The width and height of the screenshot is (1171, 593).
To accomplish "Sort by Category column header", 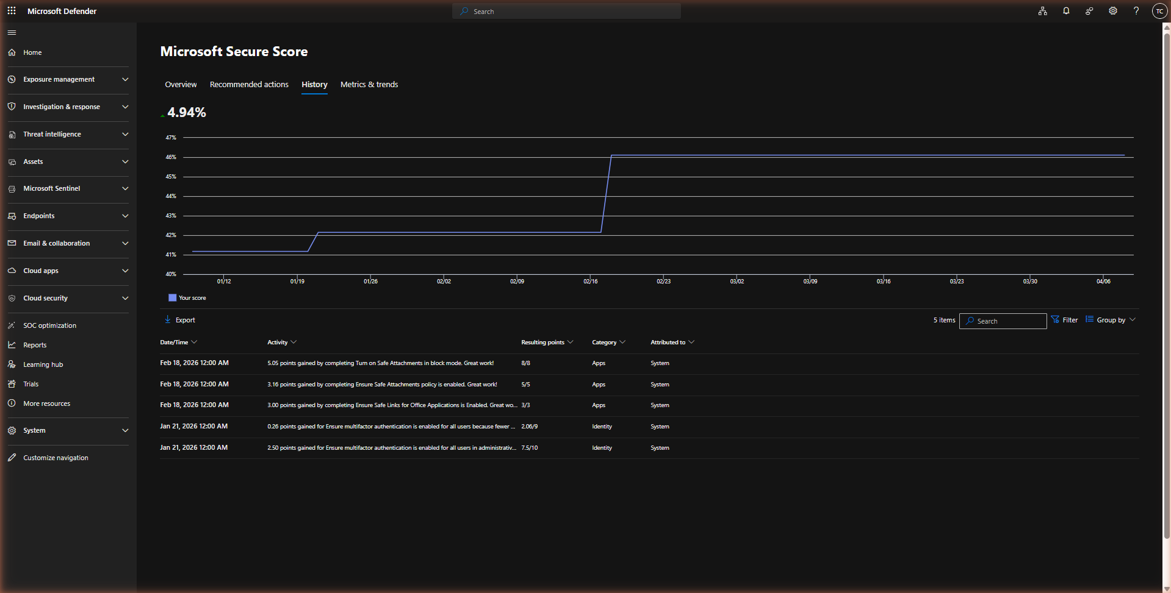I will 608,343.
